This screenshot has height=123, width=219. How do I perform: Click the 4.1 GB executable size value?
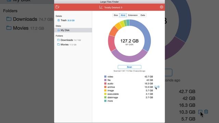click(149, 94)
